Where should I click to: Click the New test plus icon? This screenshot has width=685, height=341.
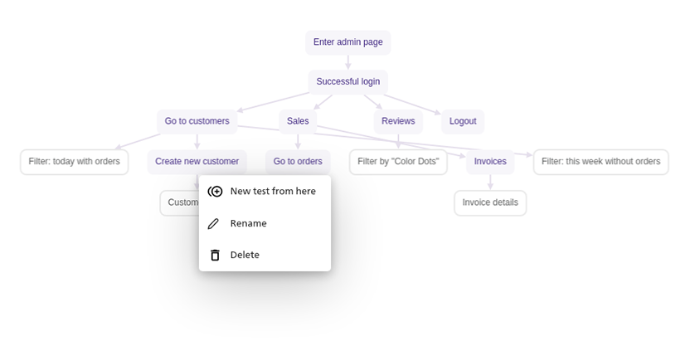coord(215,192)
